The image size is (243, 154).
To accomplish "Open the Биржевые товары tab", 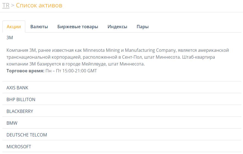I will (78, 27).
